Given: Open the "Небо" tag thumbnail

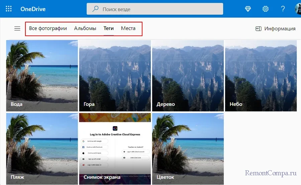Looking at the screenshot, I should pyautogui.click(x=261, y=76).
